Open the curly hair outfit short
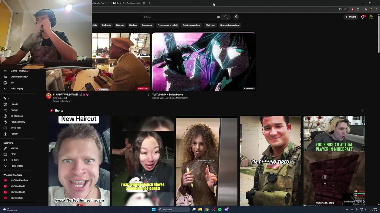This screenshot has width=380, height=213. click(207, 161)
